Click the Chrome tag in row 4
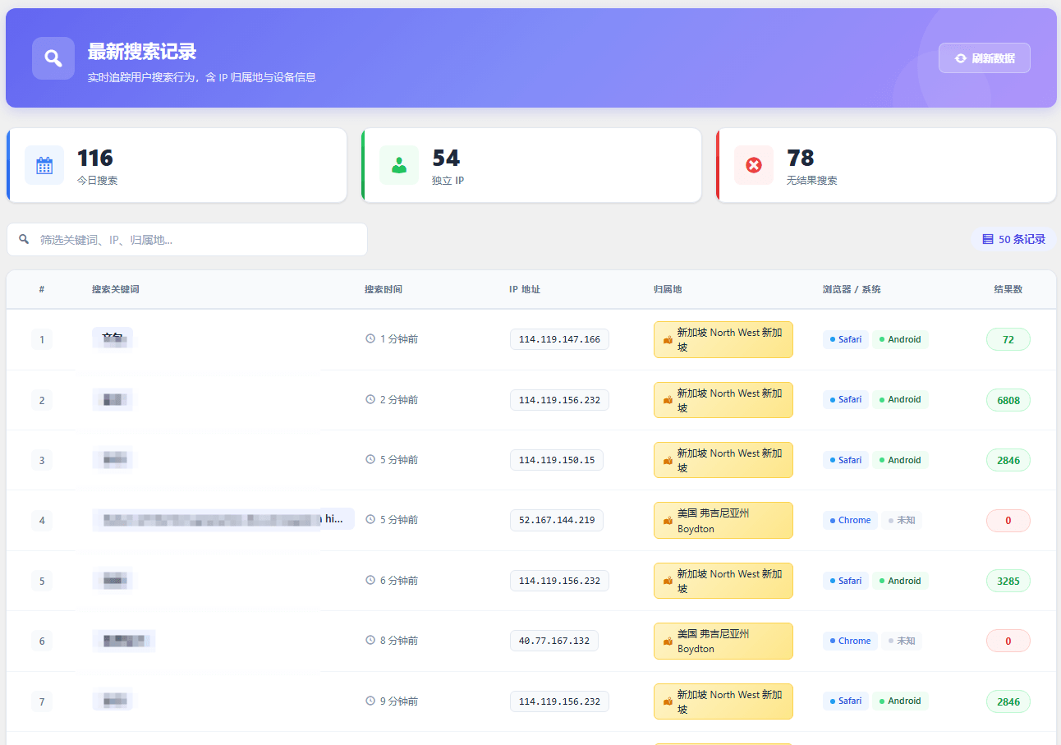The width and height of the screenshot is (1061, 745). point(850,520)
